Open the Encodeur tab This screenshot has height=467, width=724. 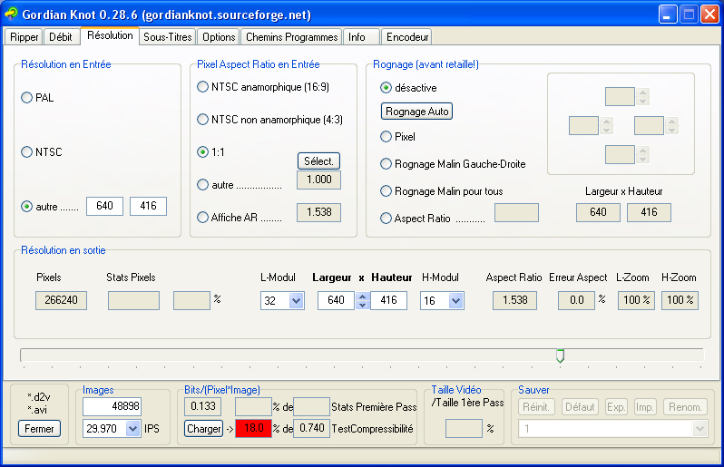[406, 37]
